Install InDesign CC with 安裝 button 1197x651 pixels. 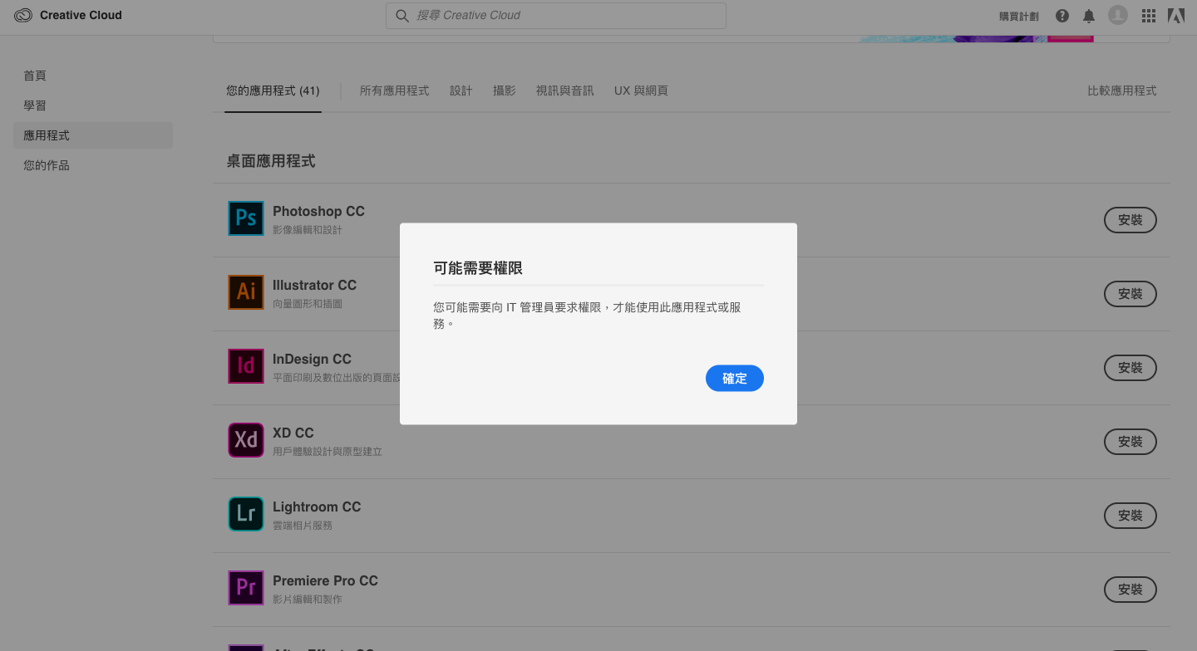pos(1130,368)
